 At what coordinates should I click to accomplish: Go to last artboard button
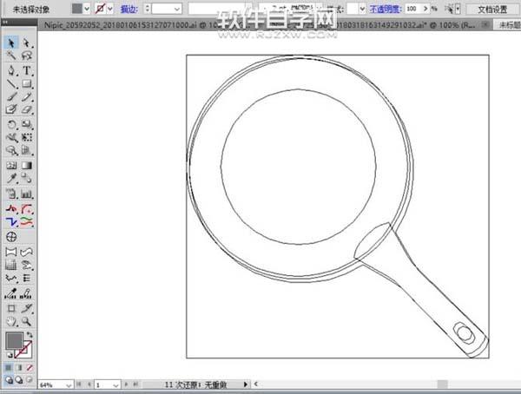[135, 384]
